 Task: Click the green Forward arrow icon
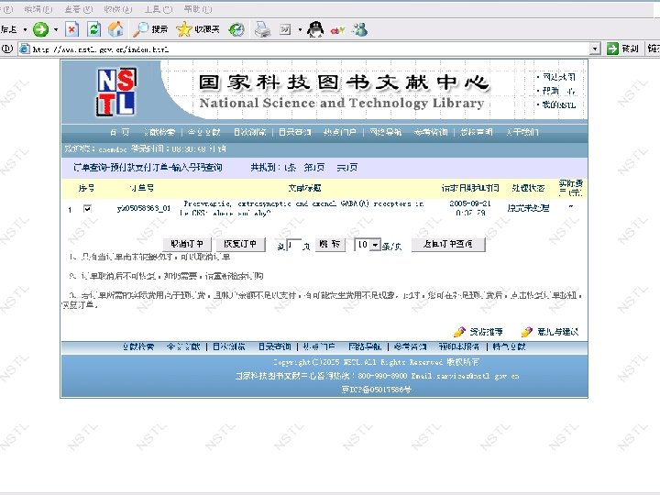pos(40,29)
